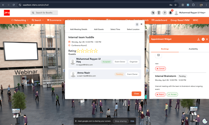Click the calendar icon in Bookings list

[158, 55]
